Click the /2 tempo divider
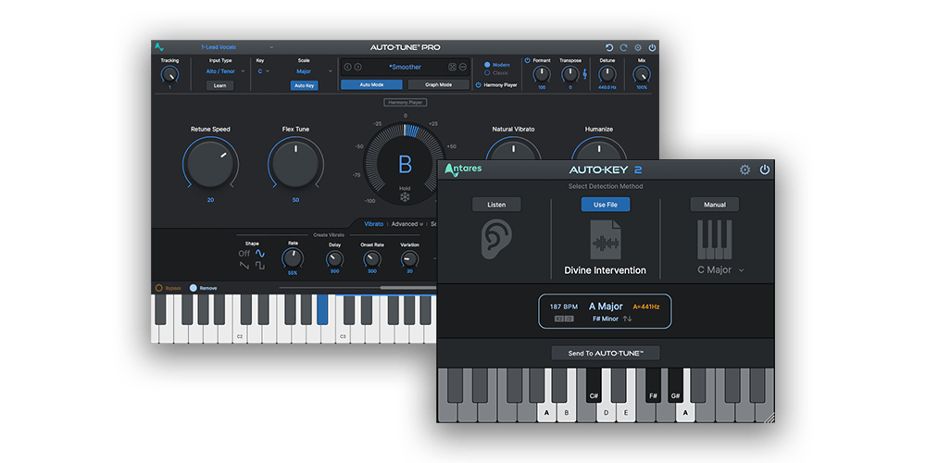 point(569,319)
